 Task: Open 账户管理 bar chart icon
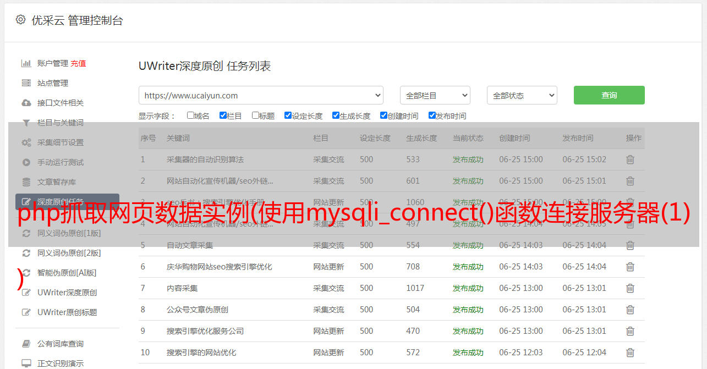[x=26, y=63]
